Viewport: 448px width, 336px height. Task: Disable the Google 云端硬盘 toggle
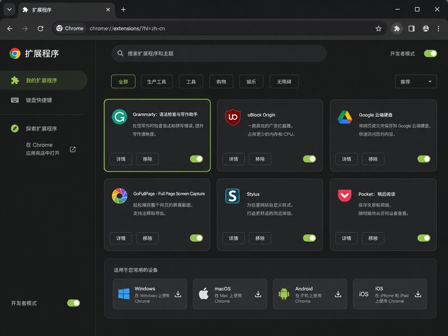pyautogui.click(x=424, y=159)
